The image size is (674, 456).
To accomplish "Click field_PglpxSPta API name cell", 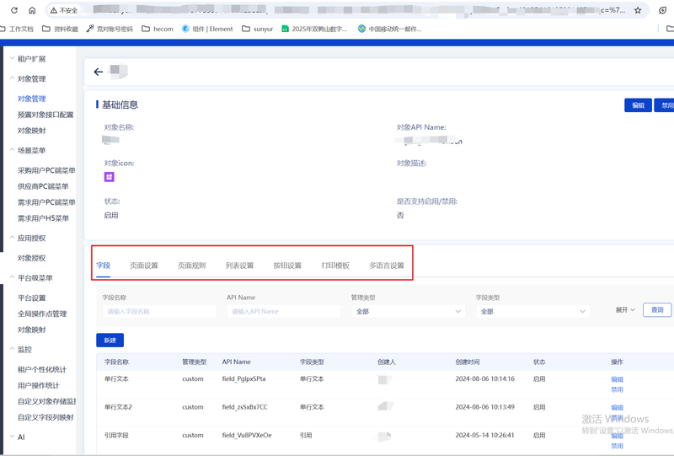I will (x=243, y=379).
